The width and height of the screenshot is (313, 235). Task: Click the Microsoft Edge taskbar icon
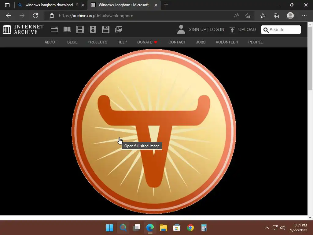click(150, 228)
